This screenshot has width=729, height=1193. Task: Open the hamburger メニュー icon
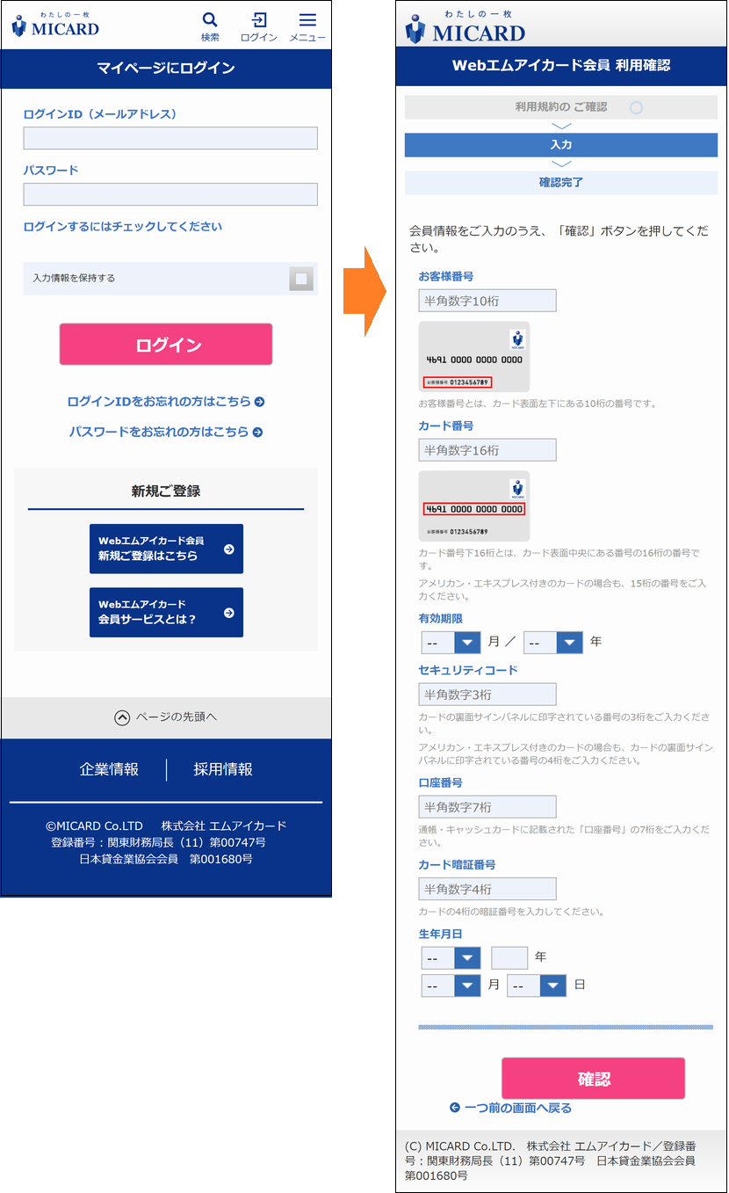(307, 20)
